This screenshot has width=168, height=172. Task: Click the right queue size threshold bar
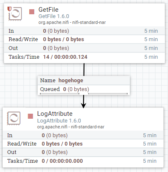(x=108, y=94)
